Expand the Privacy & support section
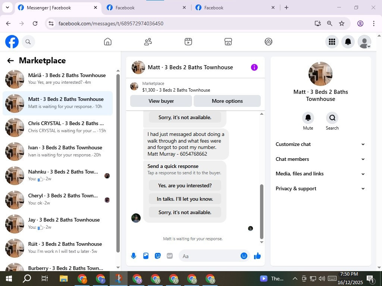Screen dimensions: 382x286 (320, 188)
